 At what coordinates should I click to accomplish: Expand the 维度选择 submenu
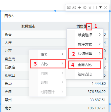85,35
